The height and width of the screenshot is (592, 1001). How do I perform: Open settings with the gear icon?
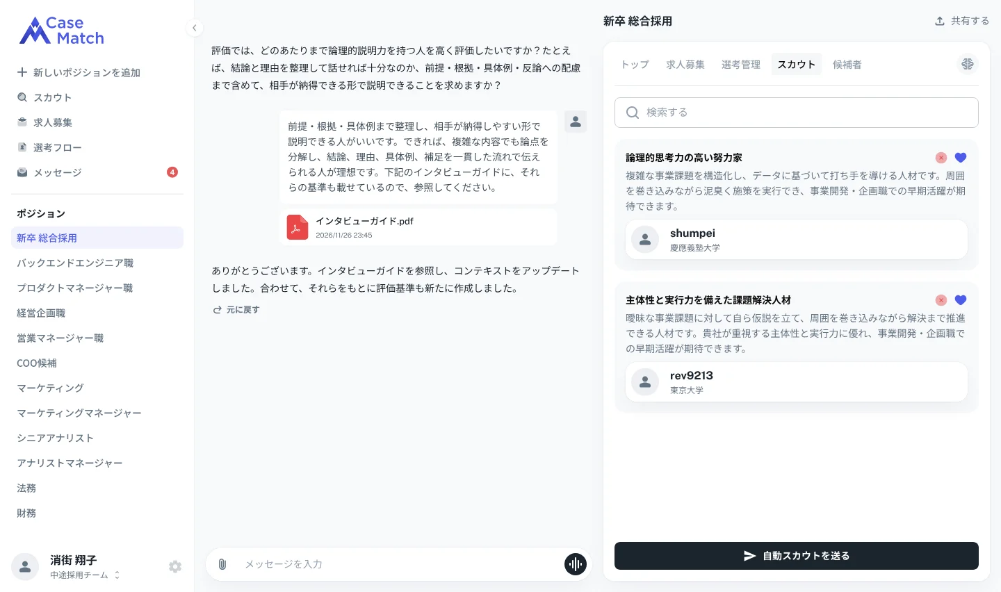175,567
